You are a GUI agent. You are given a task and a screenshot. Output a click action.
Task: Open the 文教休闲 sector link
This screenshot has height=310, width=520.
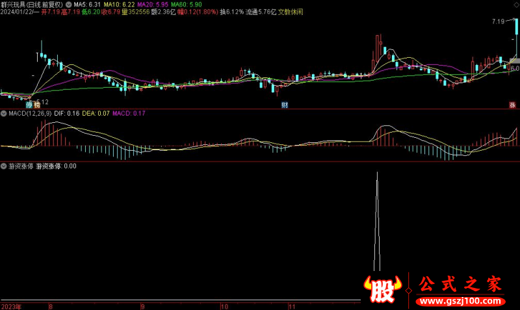[290, 12]
